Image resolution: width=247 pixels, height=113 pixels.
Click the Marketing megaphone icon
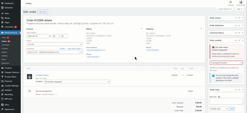(2, 94)
